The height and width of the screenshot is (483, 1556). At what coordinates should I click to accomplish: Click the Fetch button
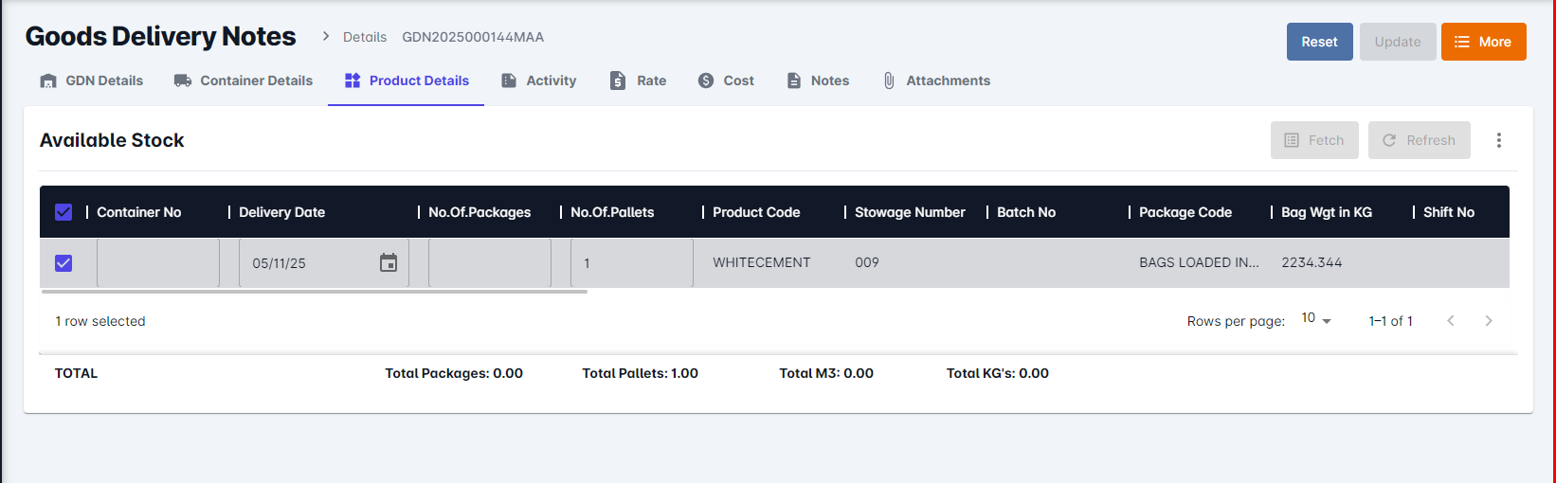tap(1314, 140)
